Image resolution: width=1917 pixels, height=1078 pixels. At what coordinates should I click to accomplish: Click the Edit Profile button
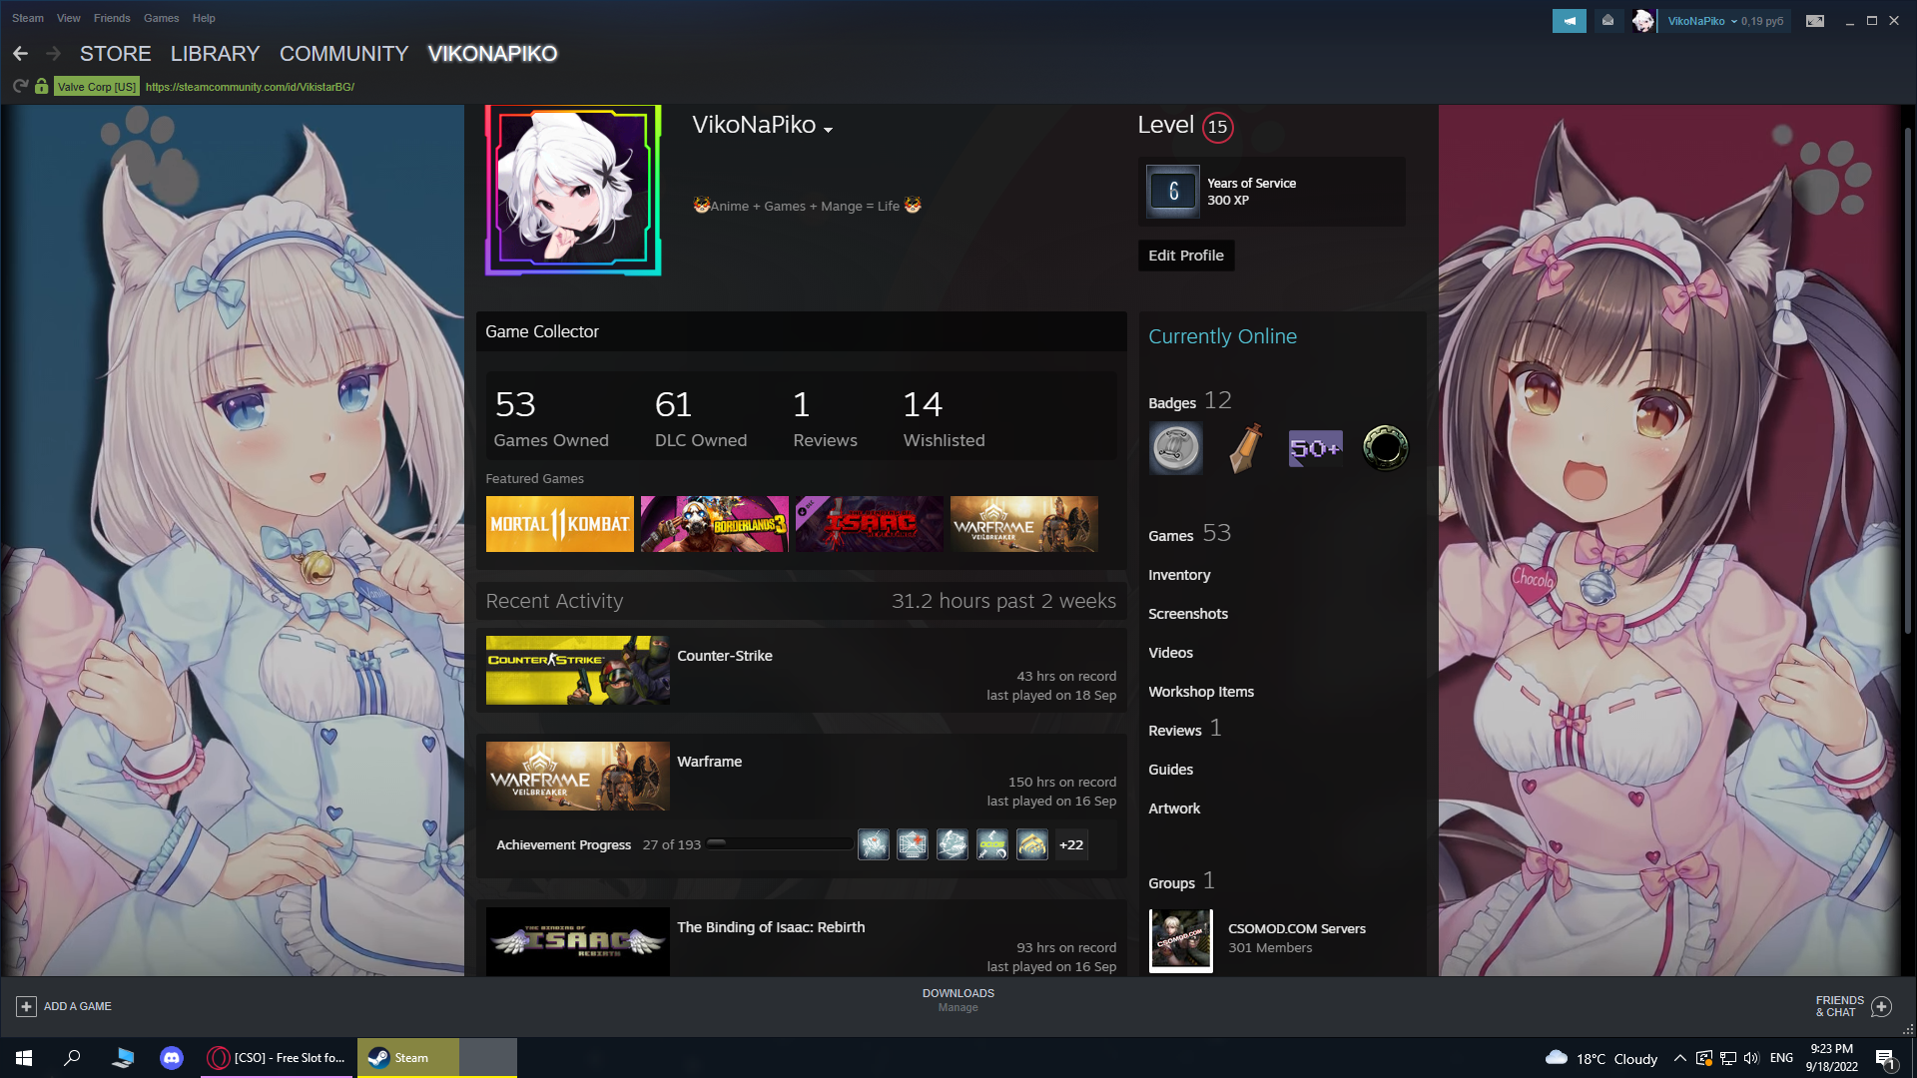pyautogui.click(x=1186, y=256)
